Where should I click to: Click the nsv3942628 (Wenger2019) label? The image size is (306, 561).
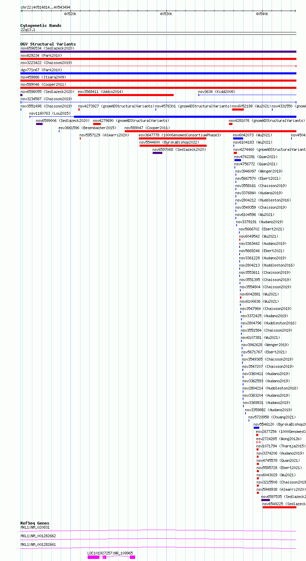coord(265,345)
